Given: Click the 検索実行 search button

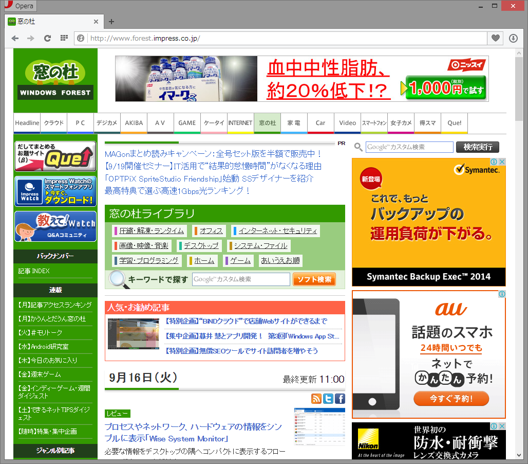Looking at the screenshot, I should tap(477, 147).
